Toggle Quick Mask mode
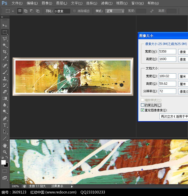The height and width of the screenshot is (196, 188). coord(5,171)
